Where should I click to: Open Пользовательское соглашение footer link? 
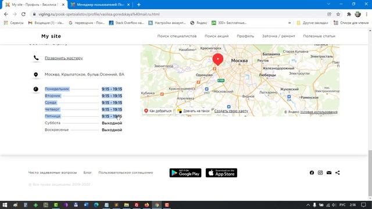pyautogui.click(x=126, y=172)
